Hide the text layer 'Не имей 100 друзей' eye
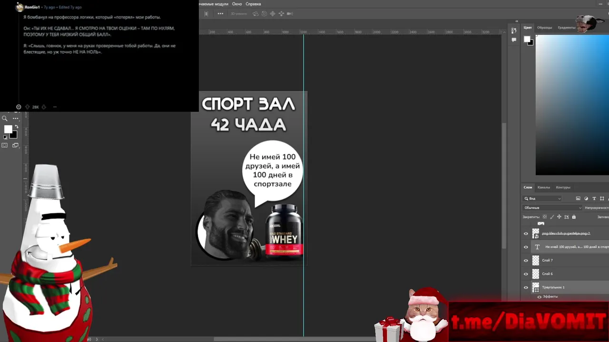 point(526,247)
